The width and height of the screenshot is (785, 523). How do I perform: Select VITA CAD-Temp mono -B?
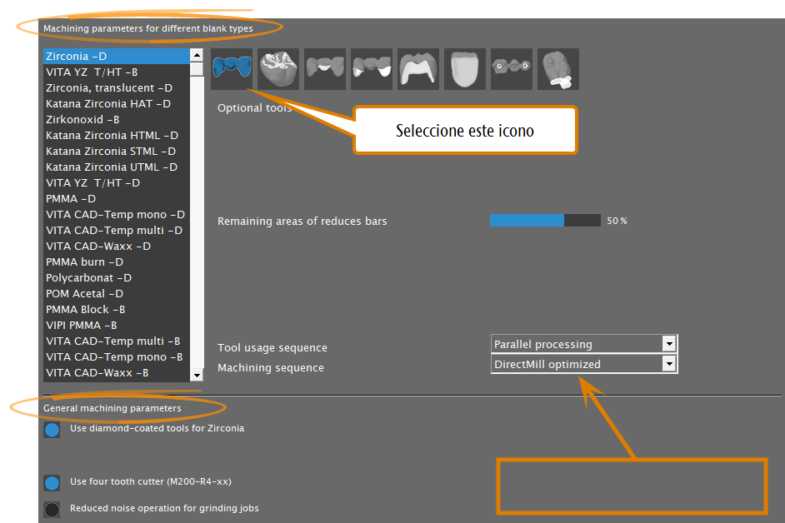117,356
